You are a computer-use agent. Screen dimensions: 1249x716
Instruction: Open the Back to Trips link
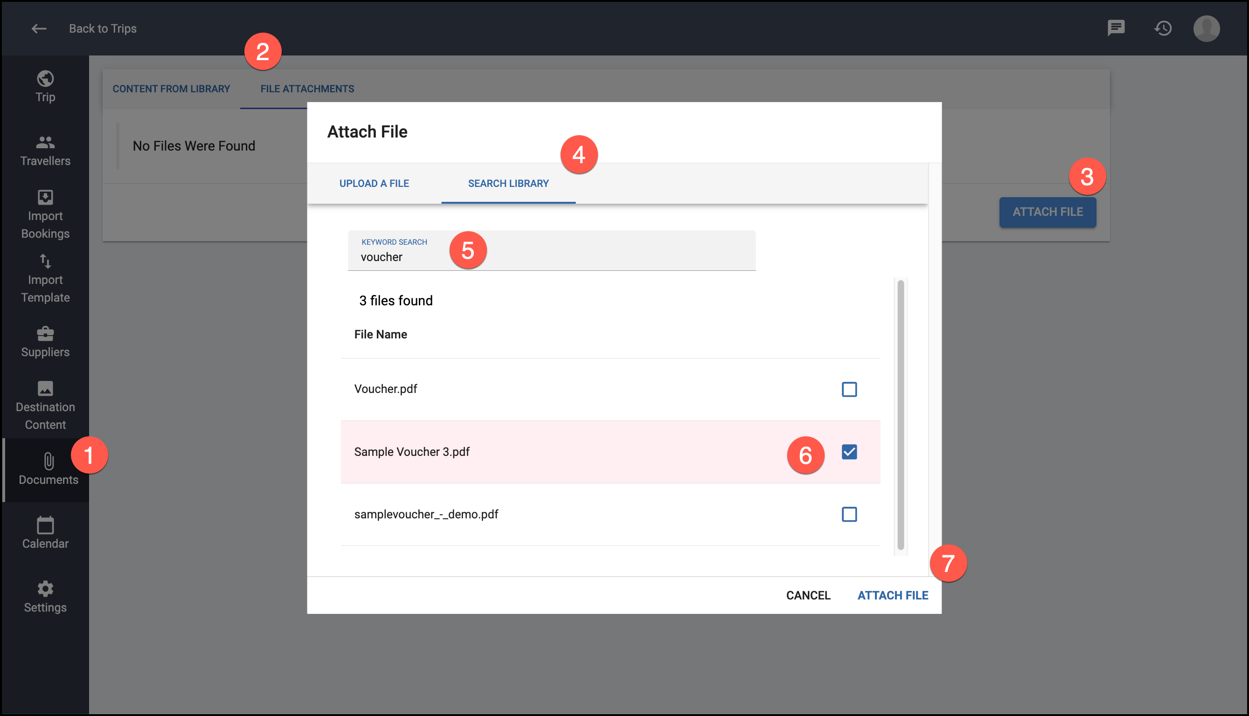tap(102, 28)
